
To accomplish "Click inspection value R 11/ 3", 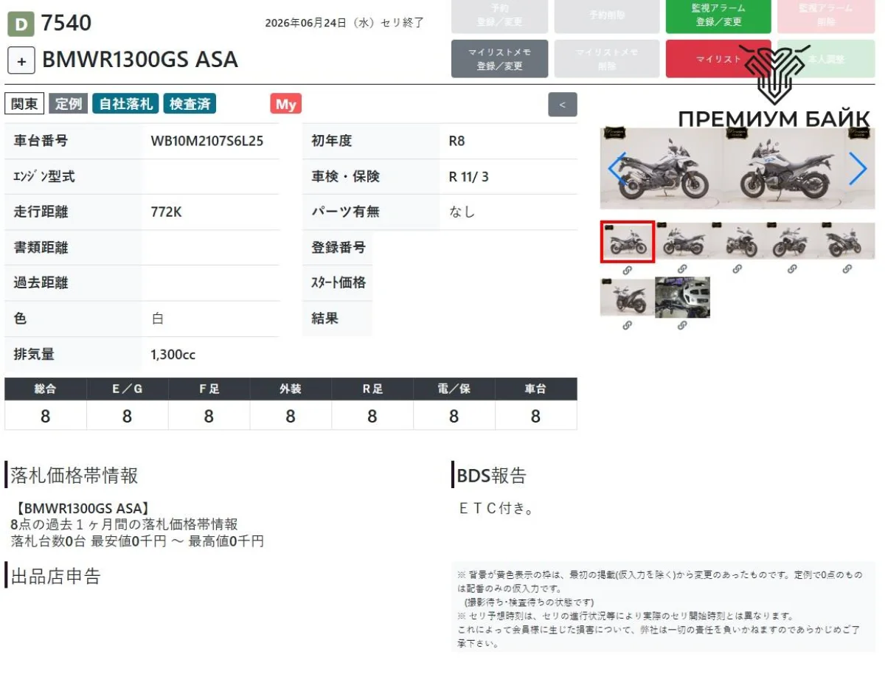I will (468, 177).
